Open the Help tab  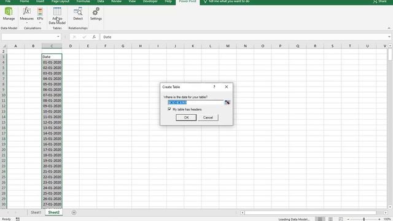[x=168, y=1]
